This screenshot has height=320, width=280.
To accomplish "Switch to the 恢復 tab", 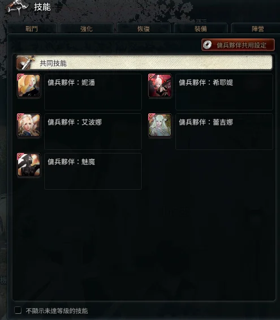I will point(144,28).
